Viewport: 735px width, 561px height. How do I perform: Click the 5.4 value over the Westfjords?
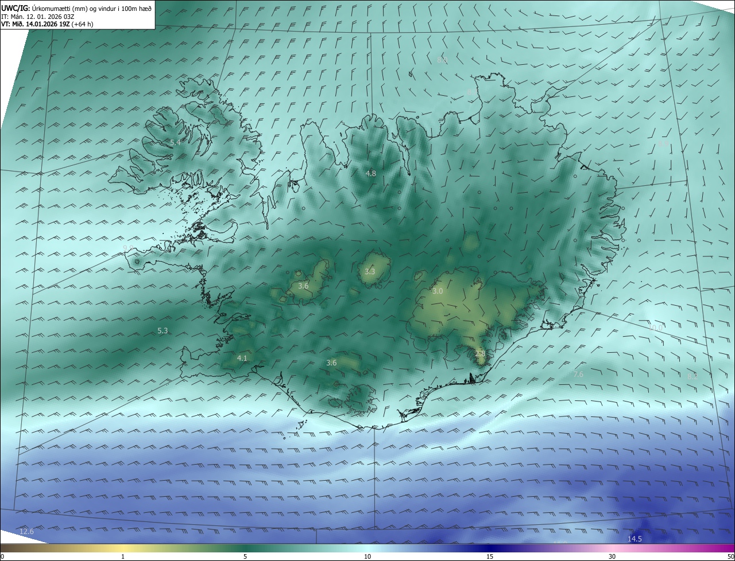click(176, 142)
